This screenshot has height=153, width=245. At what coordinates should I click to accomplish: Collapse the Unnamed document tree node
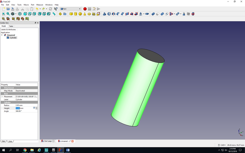2,35
